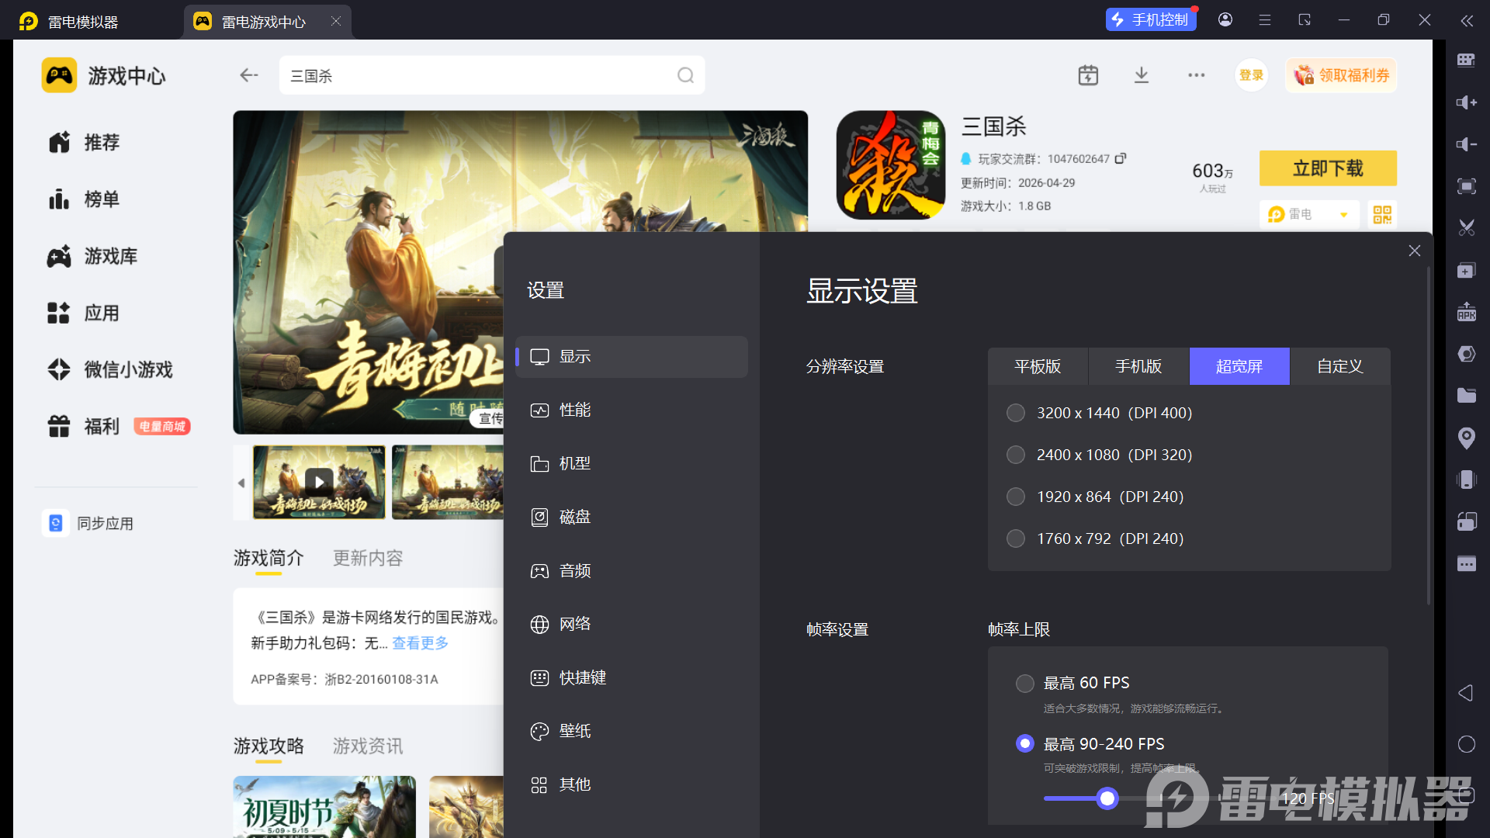Open 其他 settings category
Viewport: 1490px width, 838px height.
pos(632,784)
